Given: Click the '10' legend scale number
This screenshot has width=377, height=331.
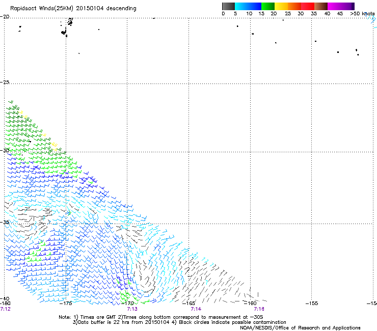Looking at the screenshot, I should (249, 14).
